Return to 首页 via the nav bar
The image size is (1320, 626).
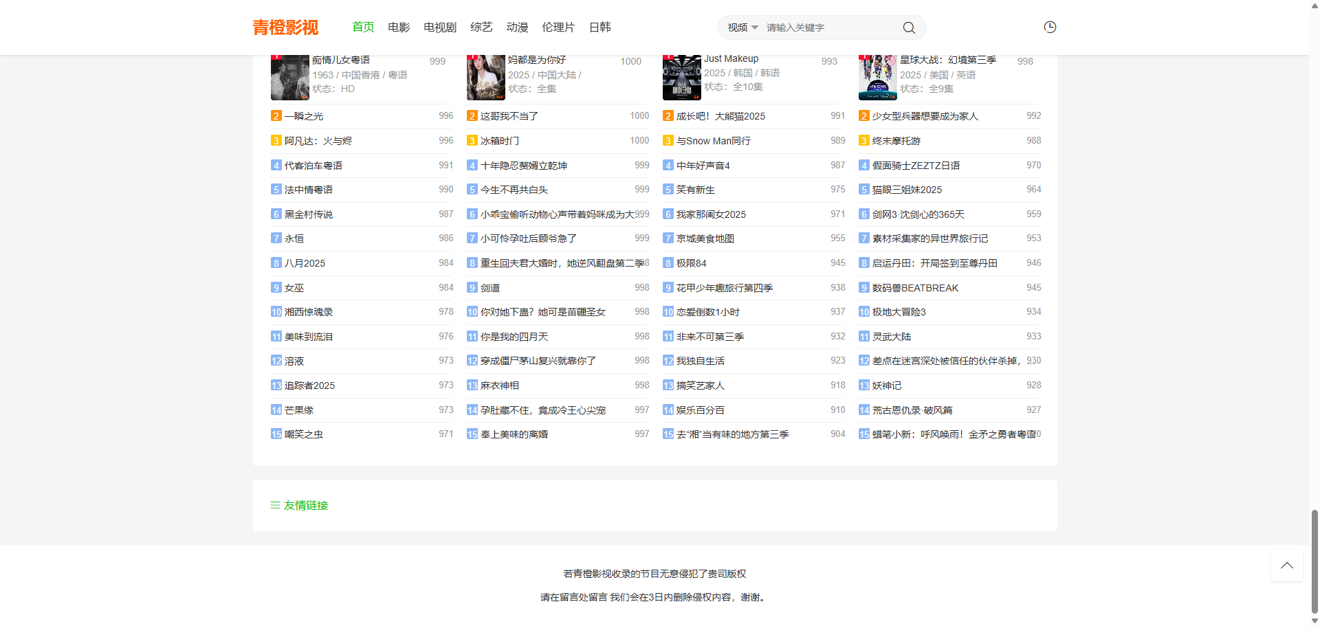362,27
